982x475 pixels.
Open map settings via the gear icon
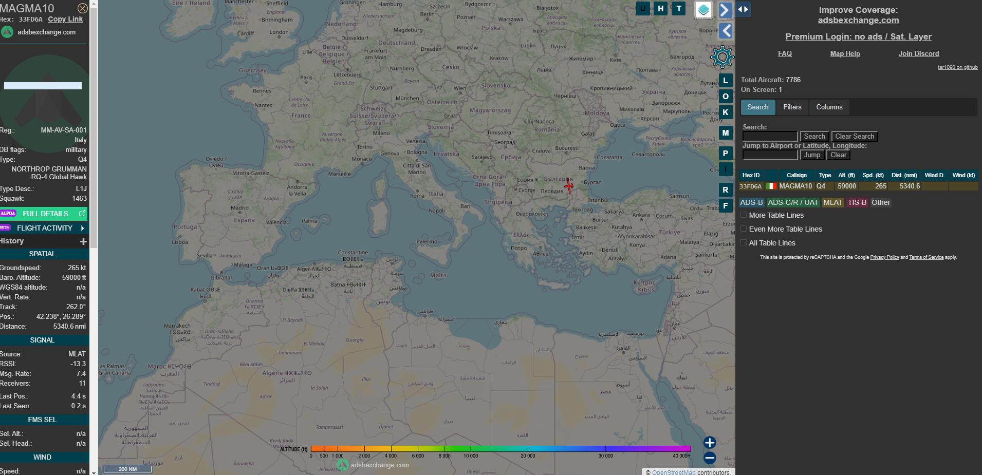tap(722, 57)
